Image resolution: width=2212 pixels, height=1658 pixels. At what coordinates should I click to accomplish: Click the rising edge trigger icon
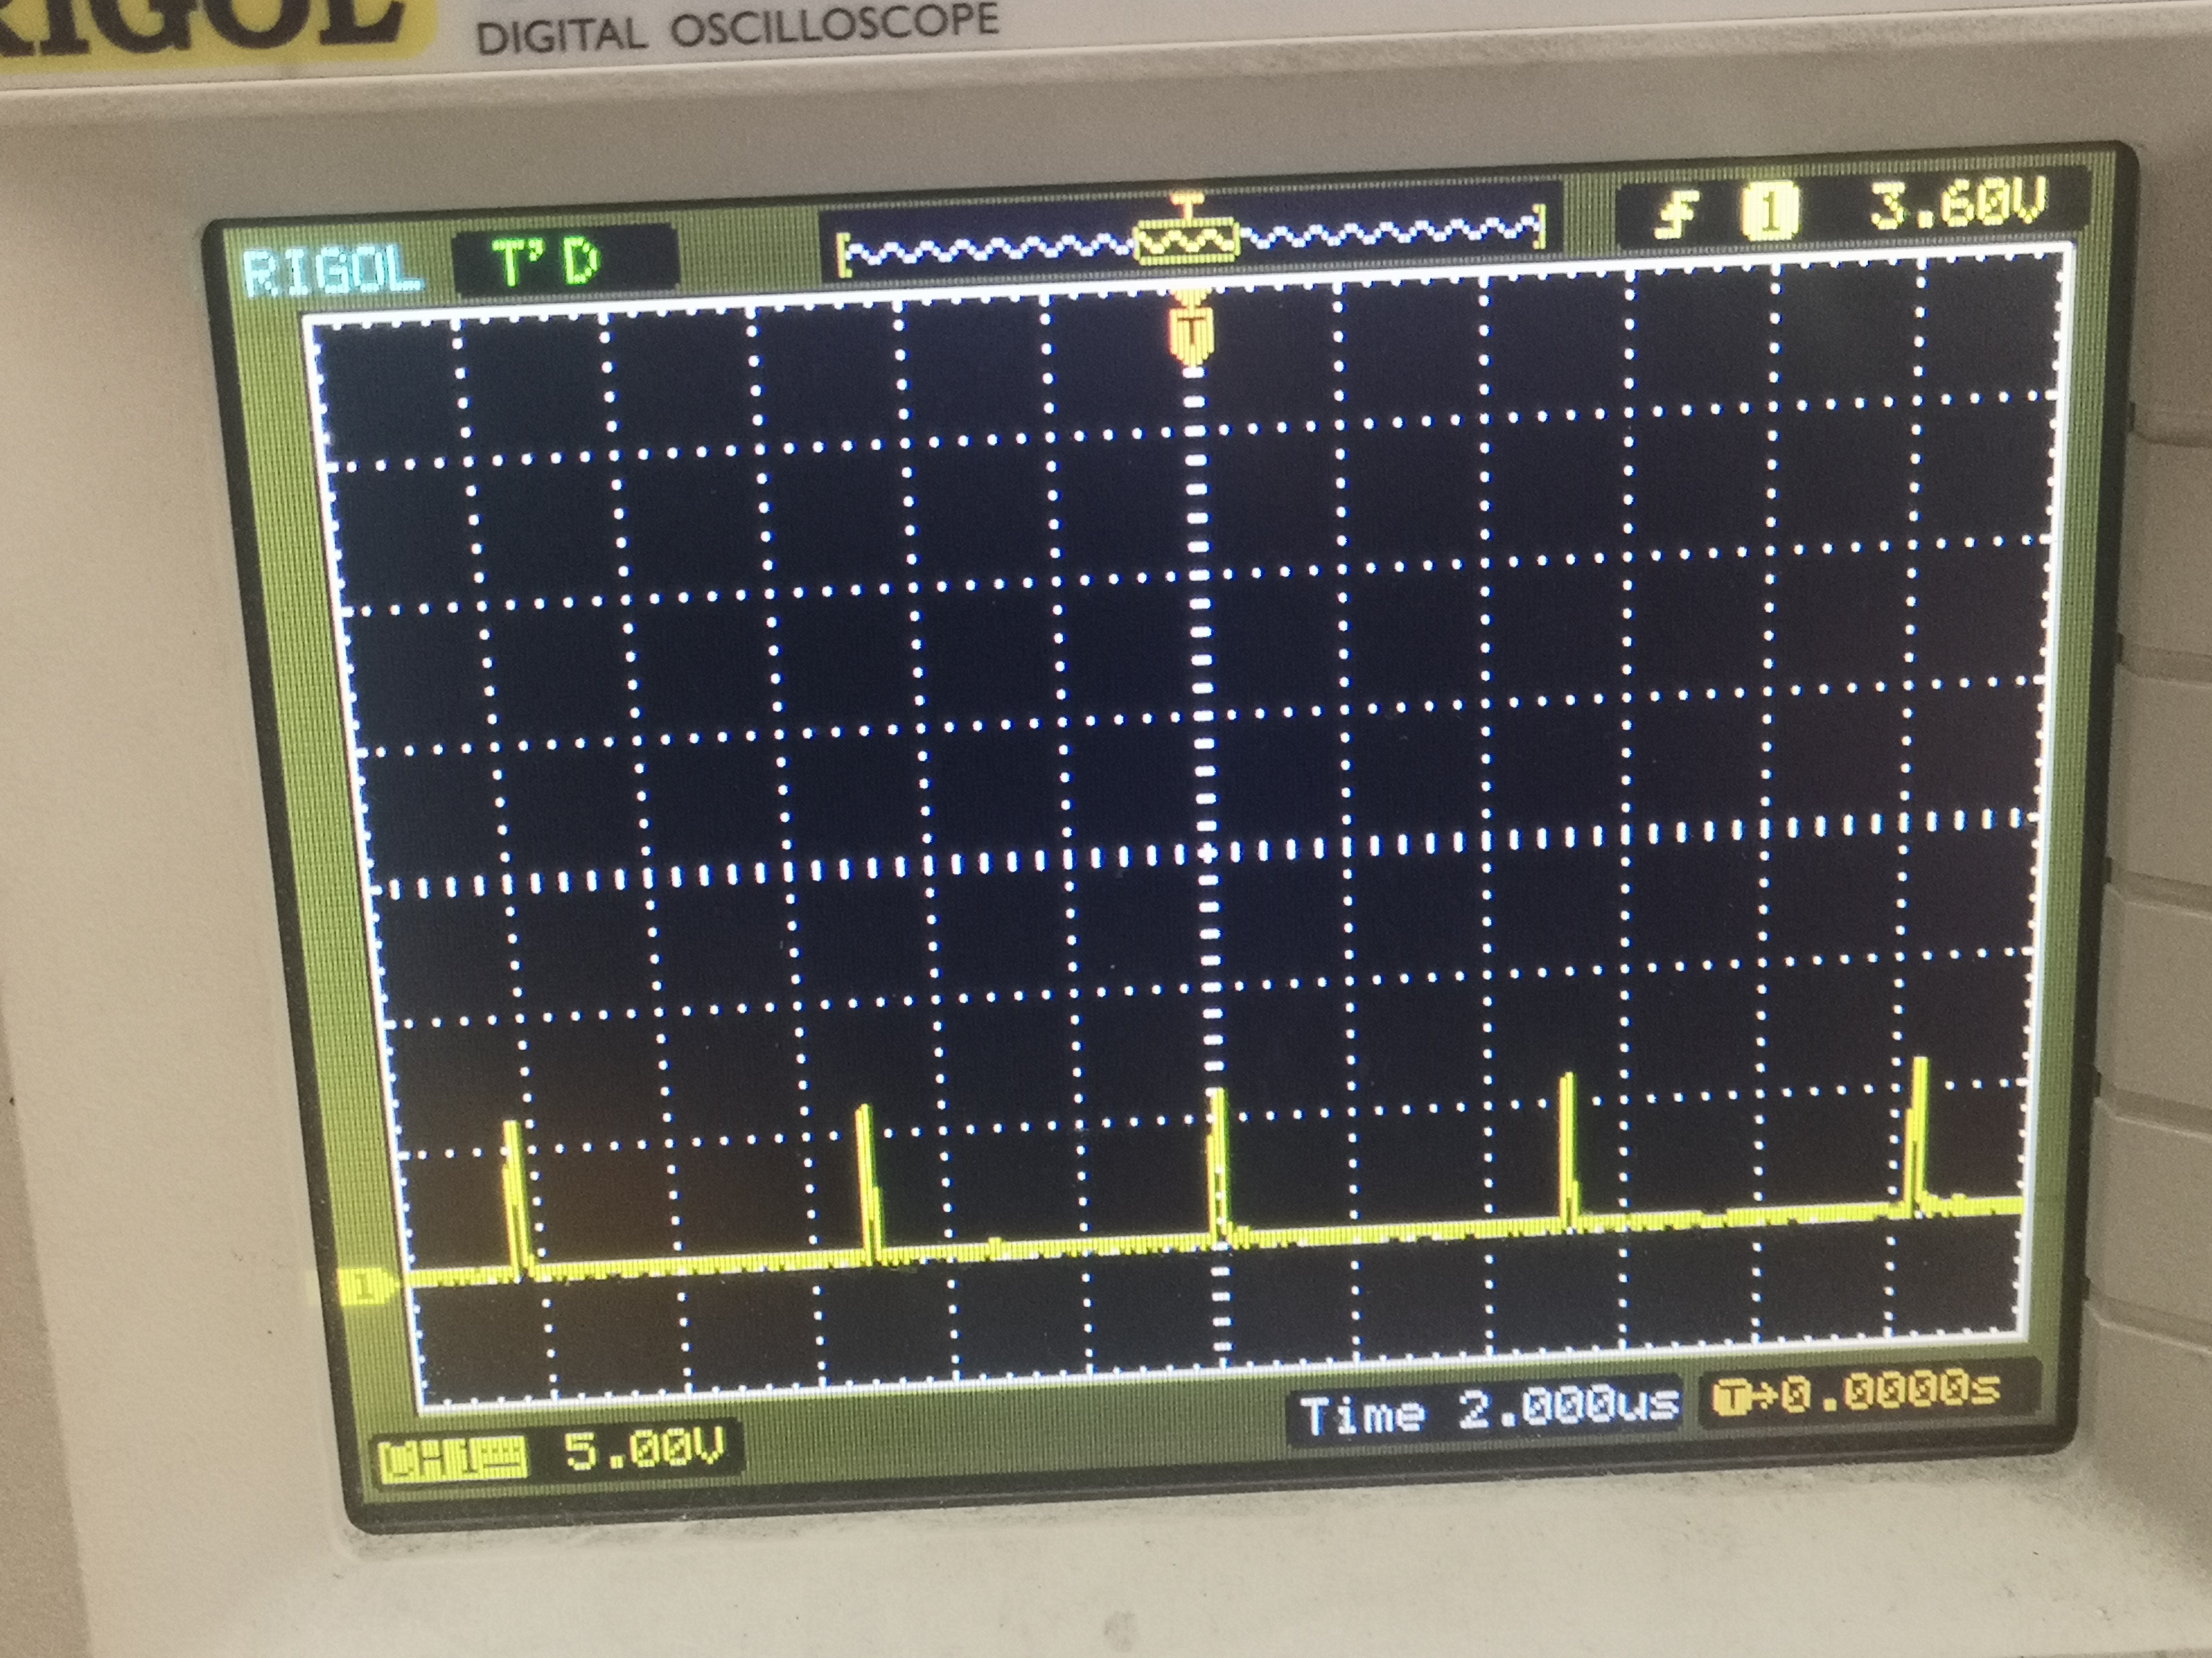pos(1677,215)
